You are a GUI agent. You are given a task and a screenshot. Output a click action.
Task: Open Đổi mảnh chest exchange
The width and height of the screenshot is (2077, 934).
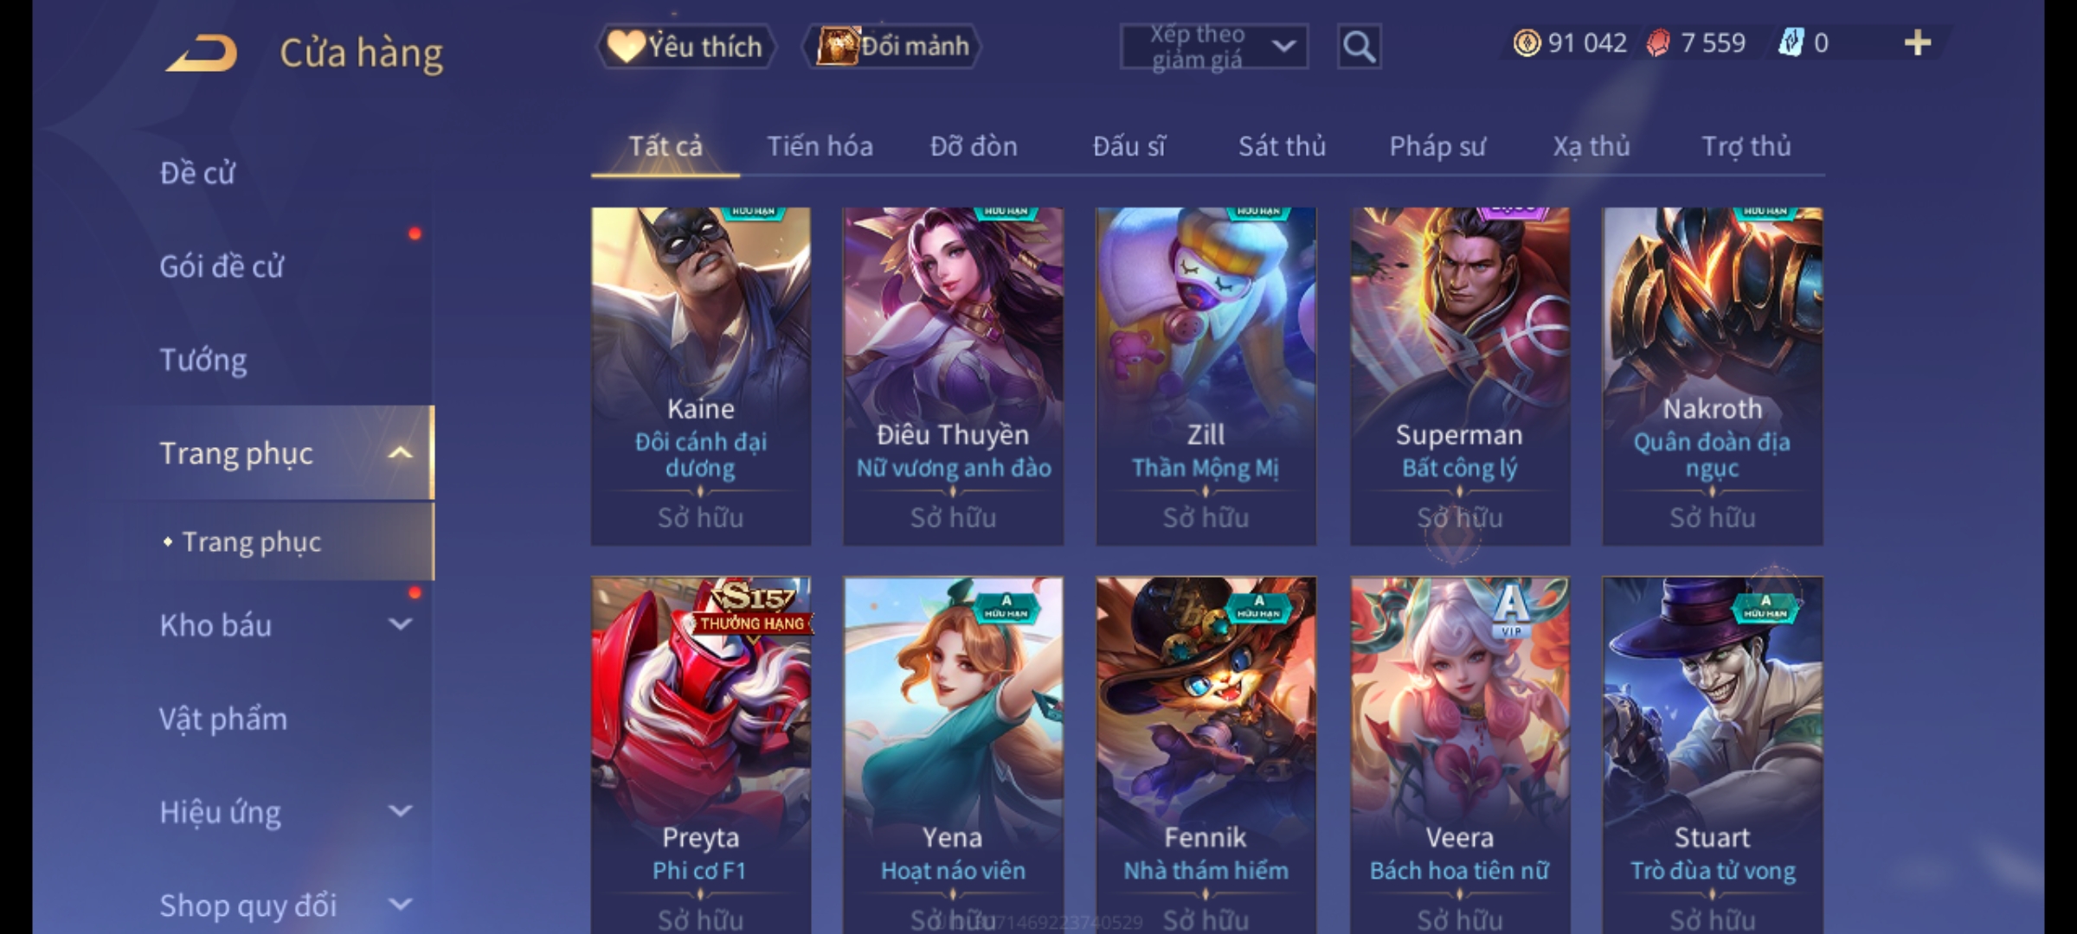(892, 47)
